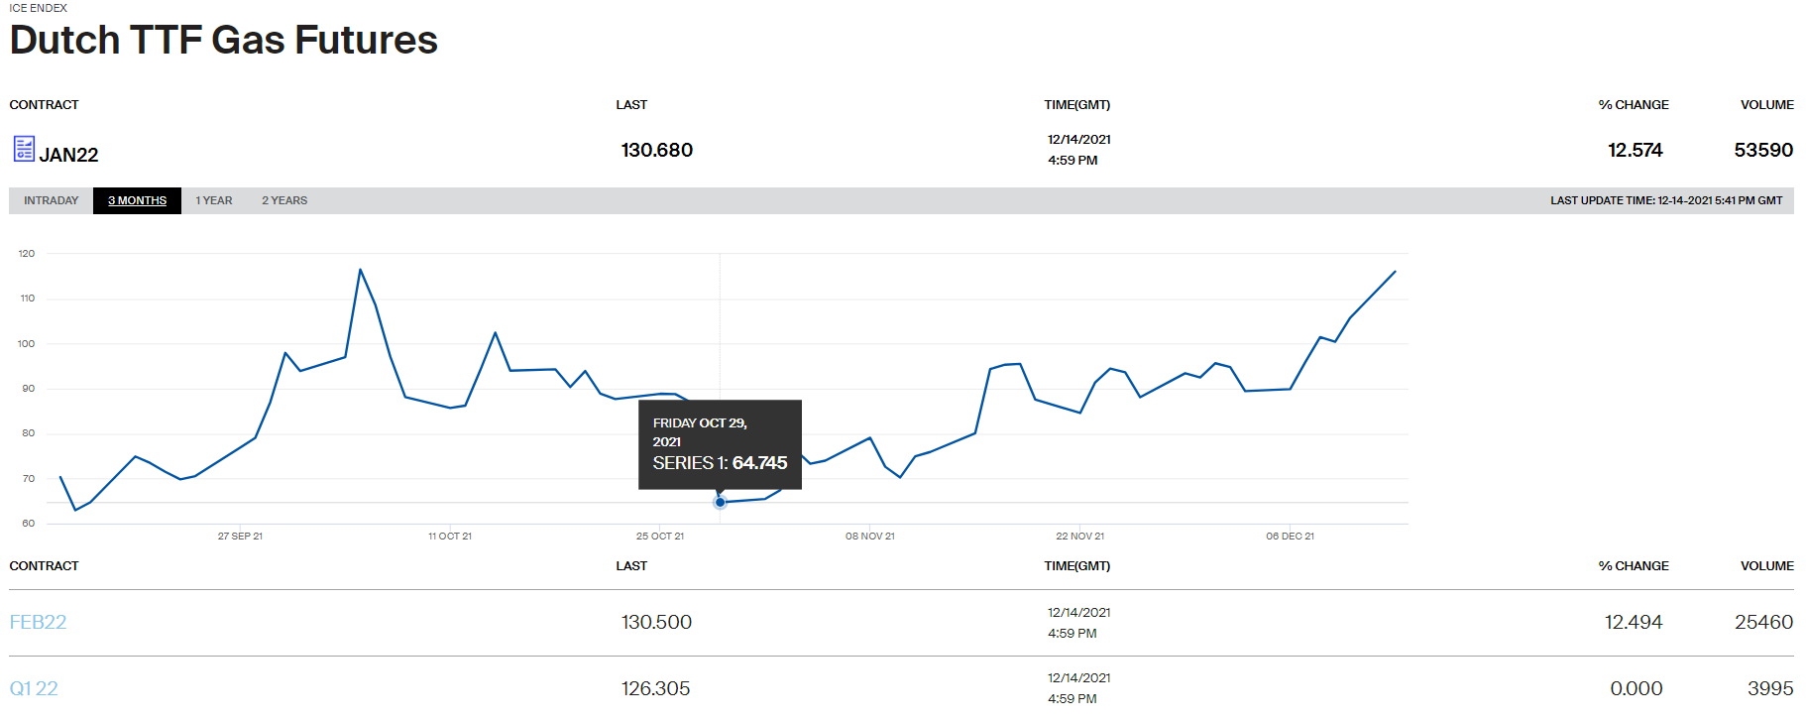Click the FEB22 % change 12.494

point(1634,622)
